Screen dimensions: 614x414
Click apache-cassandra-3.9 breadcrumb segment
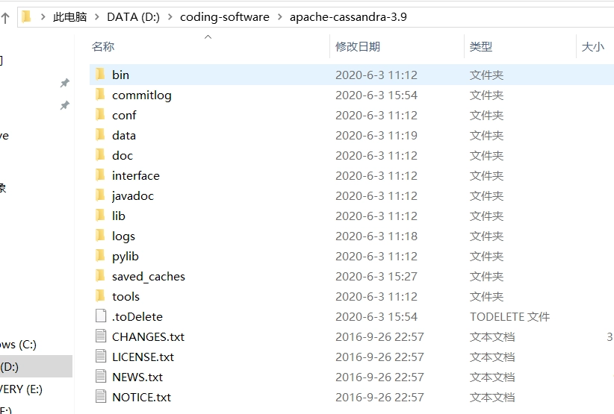pyautogui.click(x=348, y=17)
